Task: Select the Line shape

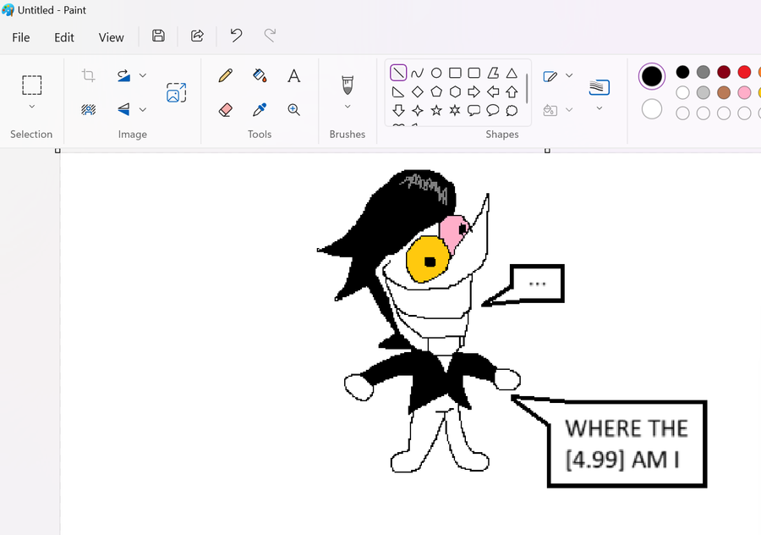Action: [398, 73]
